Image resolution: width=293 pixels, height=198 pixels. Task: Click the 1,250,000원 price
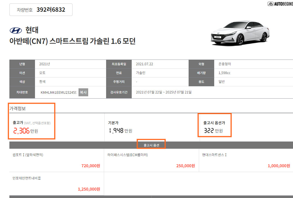tap(89, 189)
